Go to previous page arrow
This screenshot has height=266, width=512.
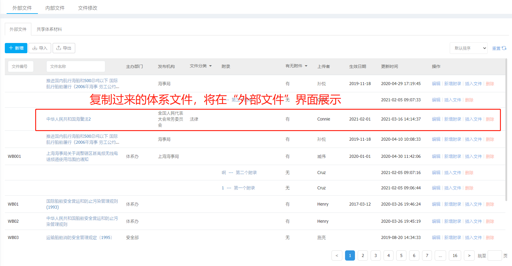pos(337,255)
